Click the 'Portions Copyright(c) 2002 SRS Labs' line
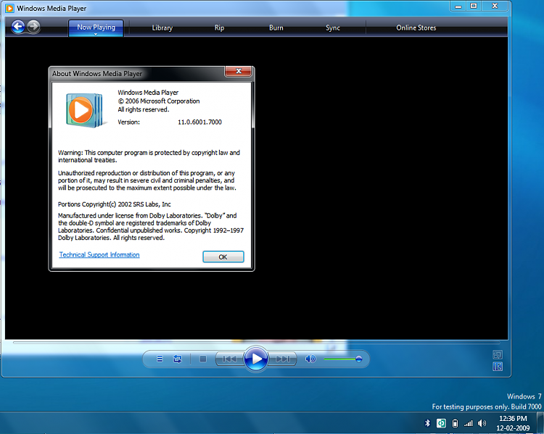The image size is (544, 434). pos(114,204)
